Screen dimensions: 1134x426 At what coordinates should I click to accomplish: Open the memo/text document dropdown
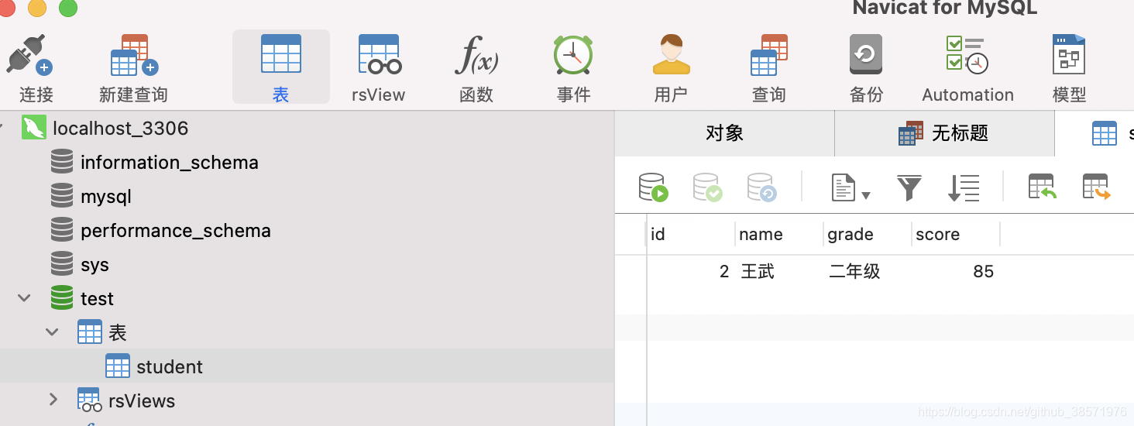[850, 187]
